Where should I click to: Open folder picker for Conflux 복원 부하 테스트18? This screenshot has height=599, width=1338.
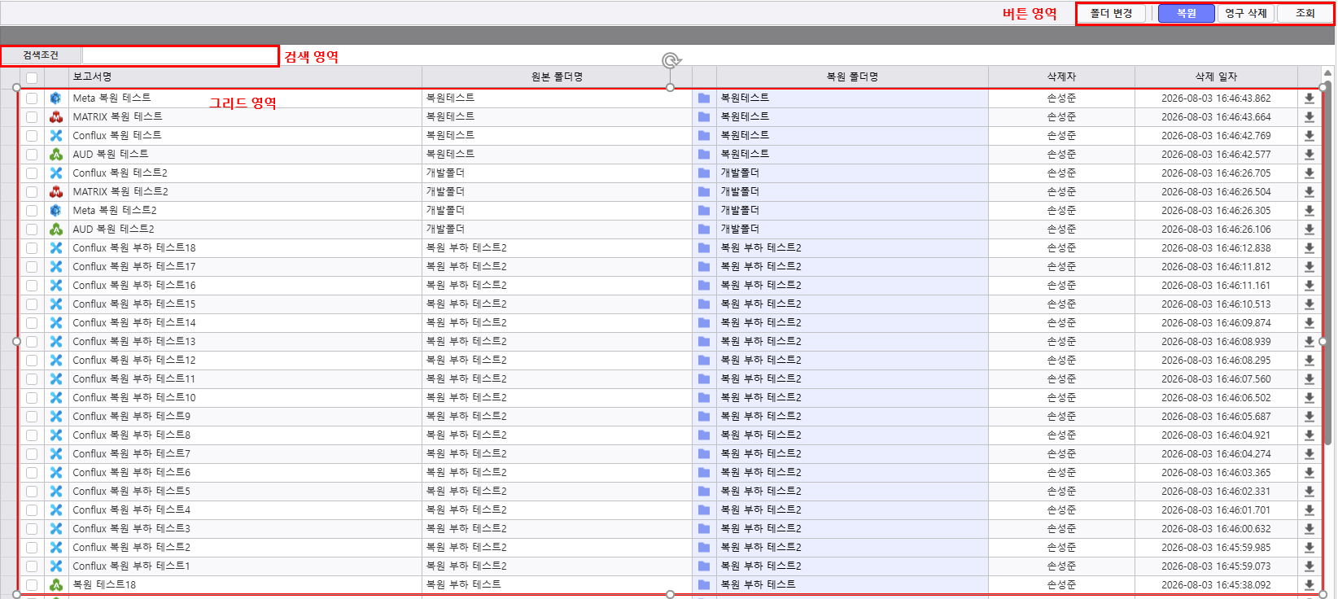click(704, 247)
